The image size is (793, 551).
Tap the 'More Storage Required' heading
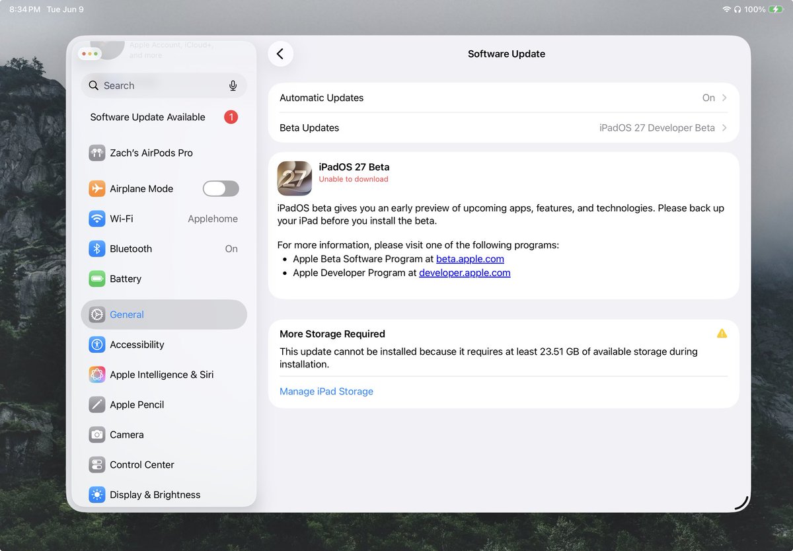tap(332, 334)
